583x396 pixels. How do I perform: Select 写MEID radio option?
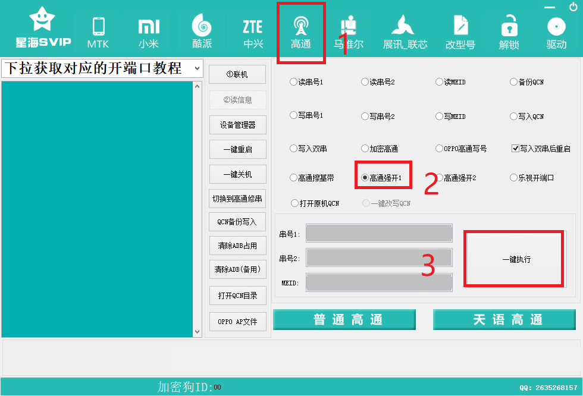coord(450,117)
